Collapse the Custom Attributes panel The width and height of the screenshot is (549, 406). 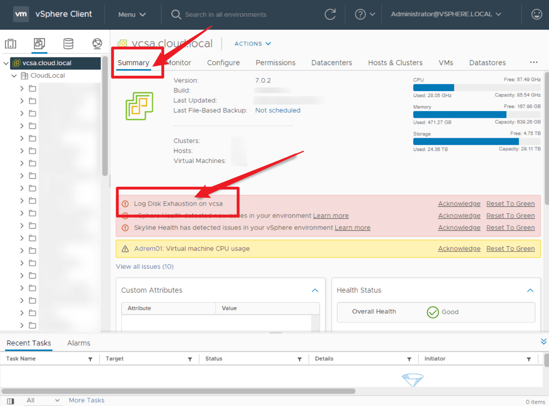pyautogui.click(x=315, y=290)
